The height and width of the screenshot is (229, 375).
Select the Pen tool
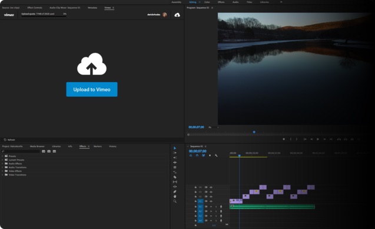pos(175,191)
